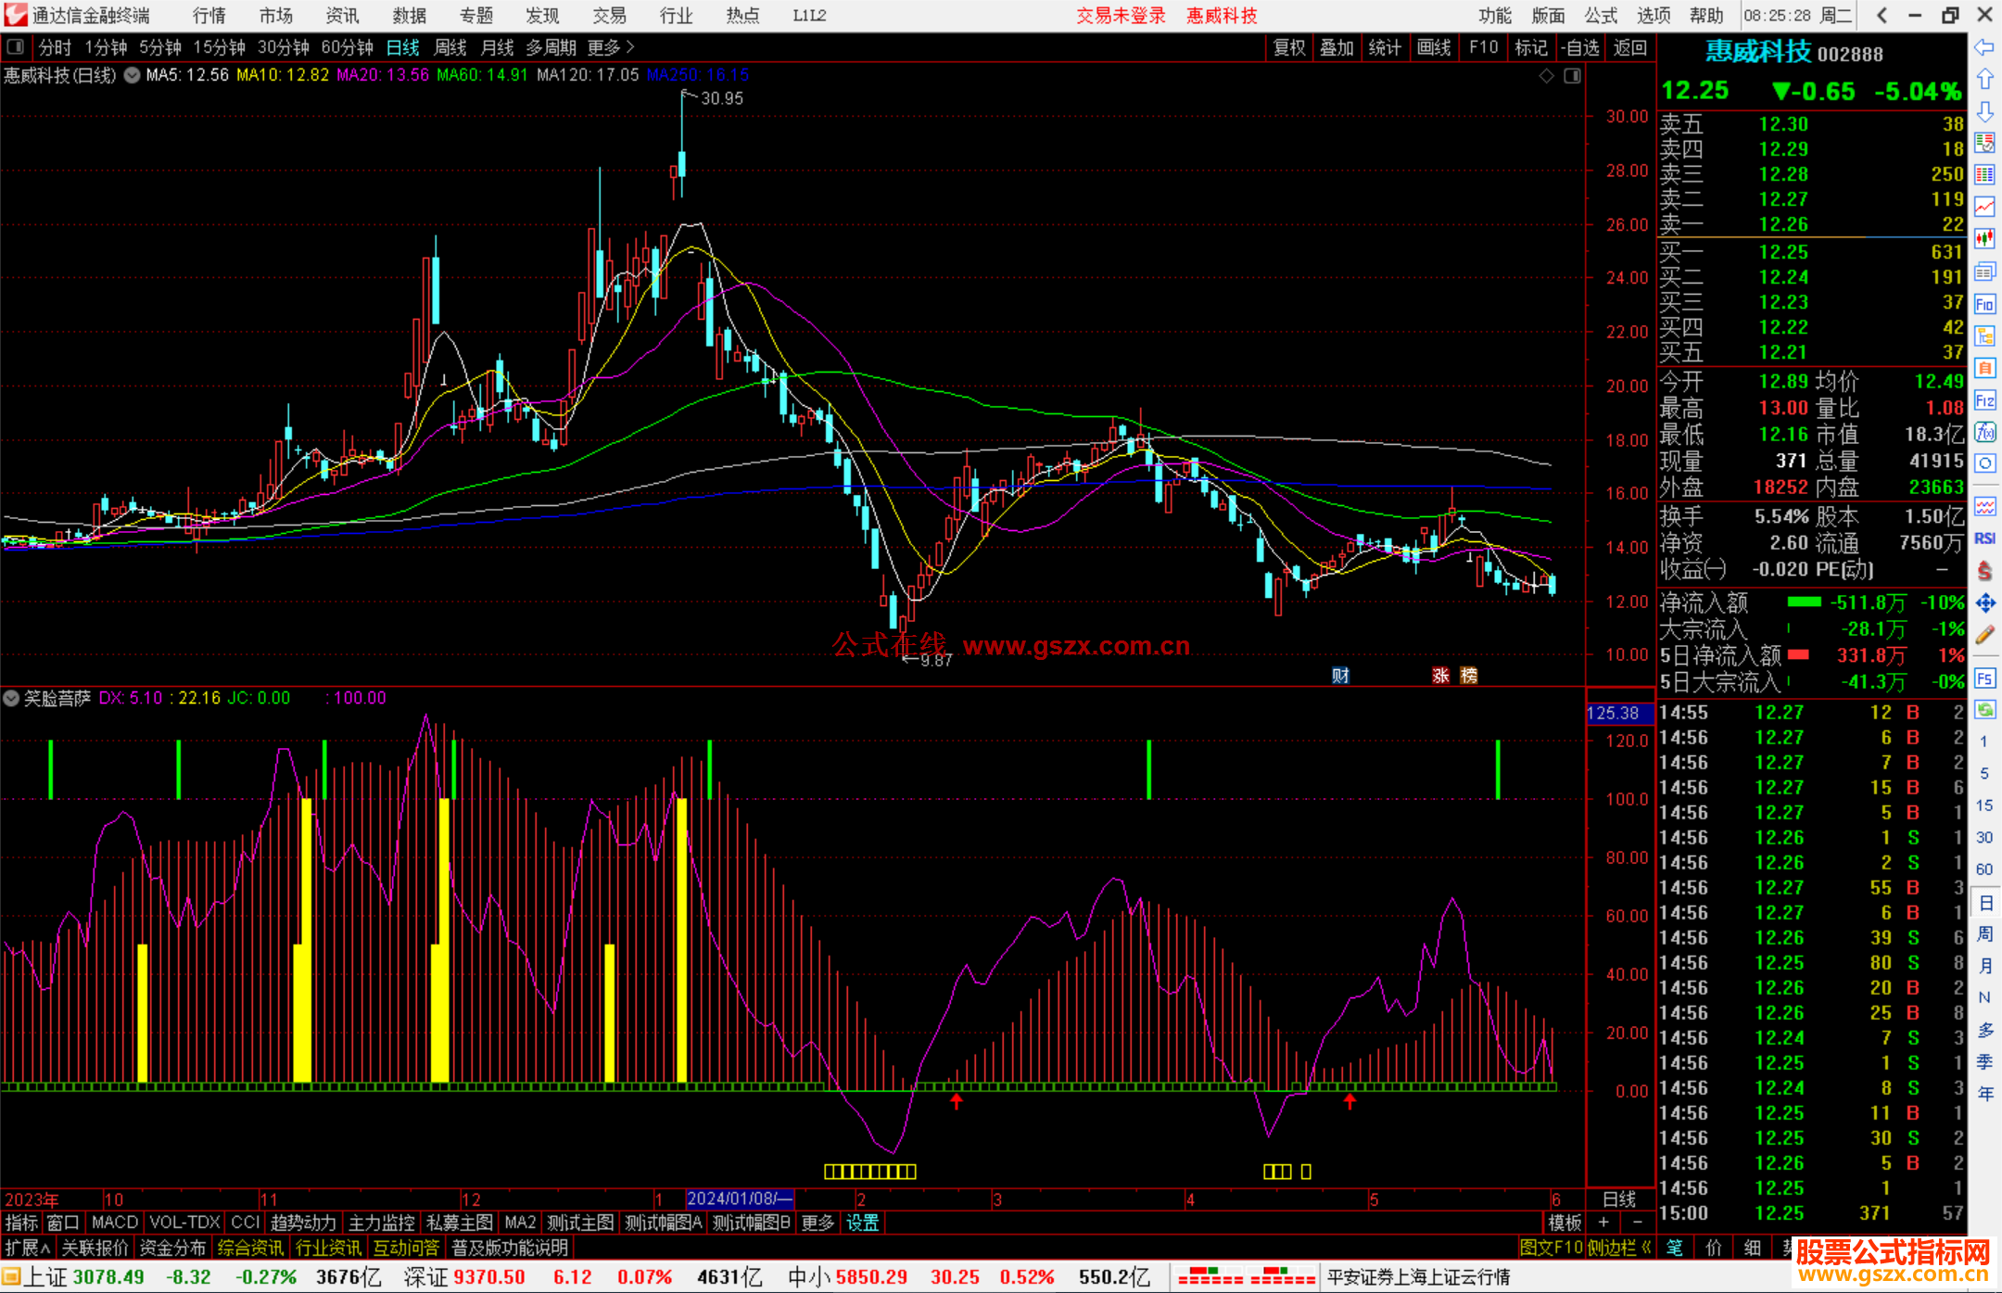Click the 复权 button

pos(1288,47)
